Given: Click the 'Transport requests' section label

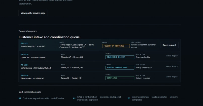Looking at the screenshot, I should pos(27,31).
